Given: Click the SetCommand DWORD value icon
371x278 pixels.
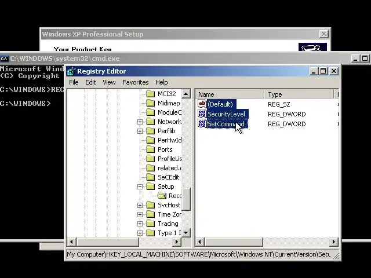Looking at the screenshot, I should [x=202, y=124].
